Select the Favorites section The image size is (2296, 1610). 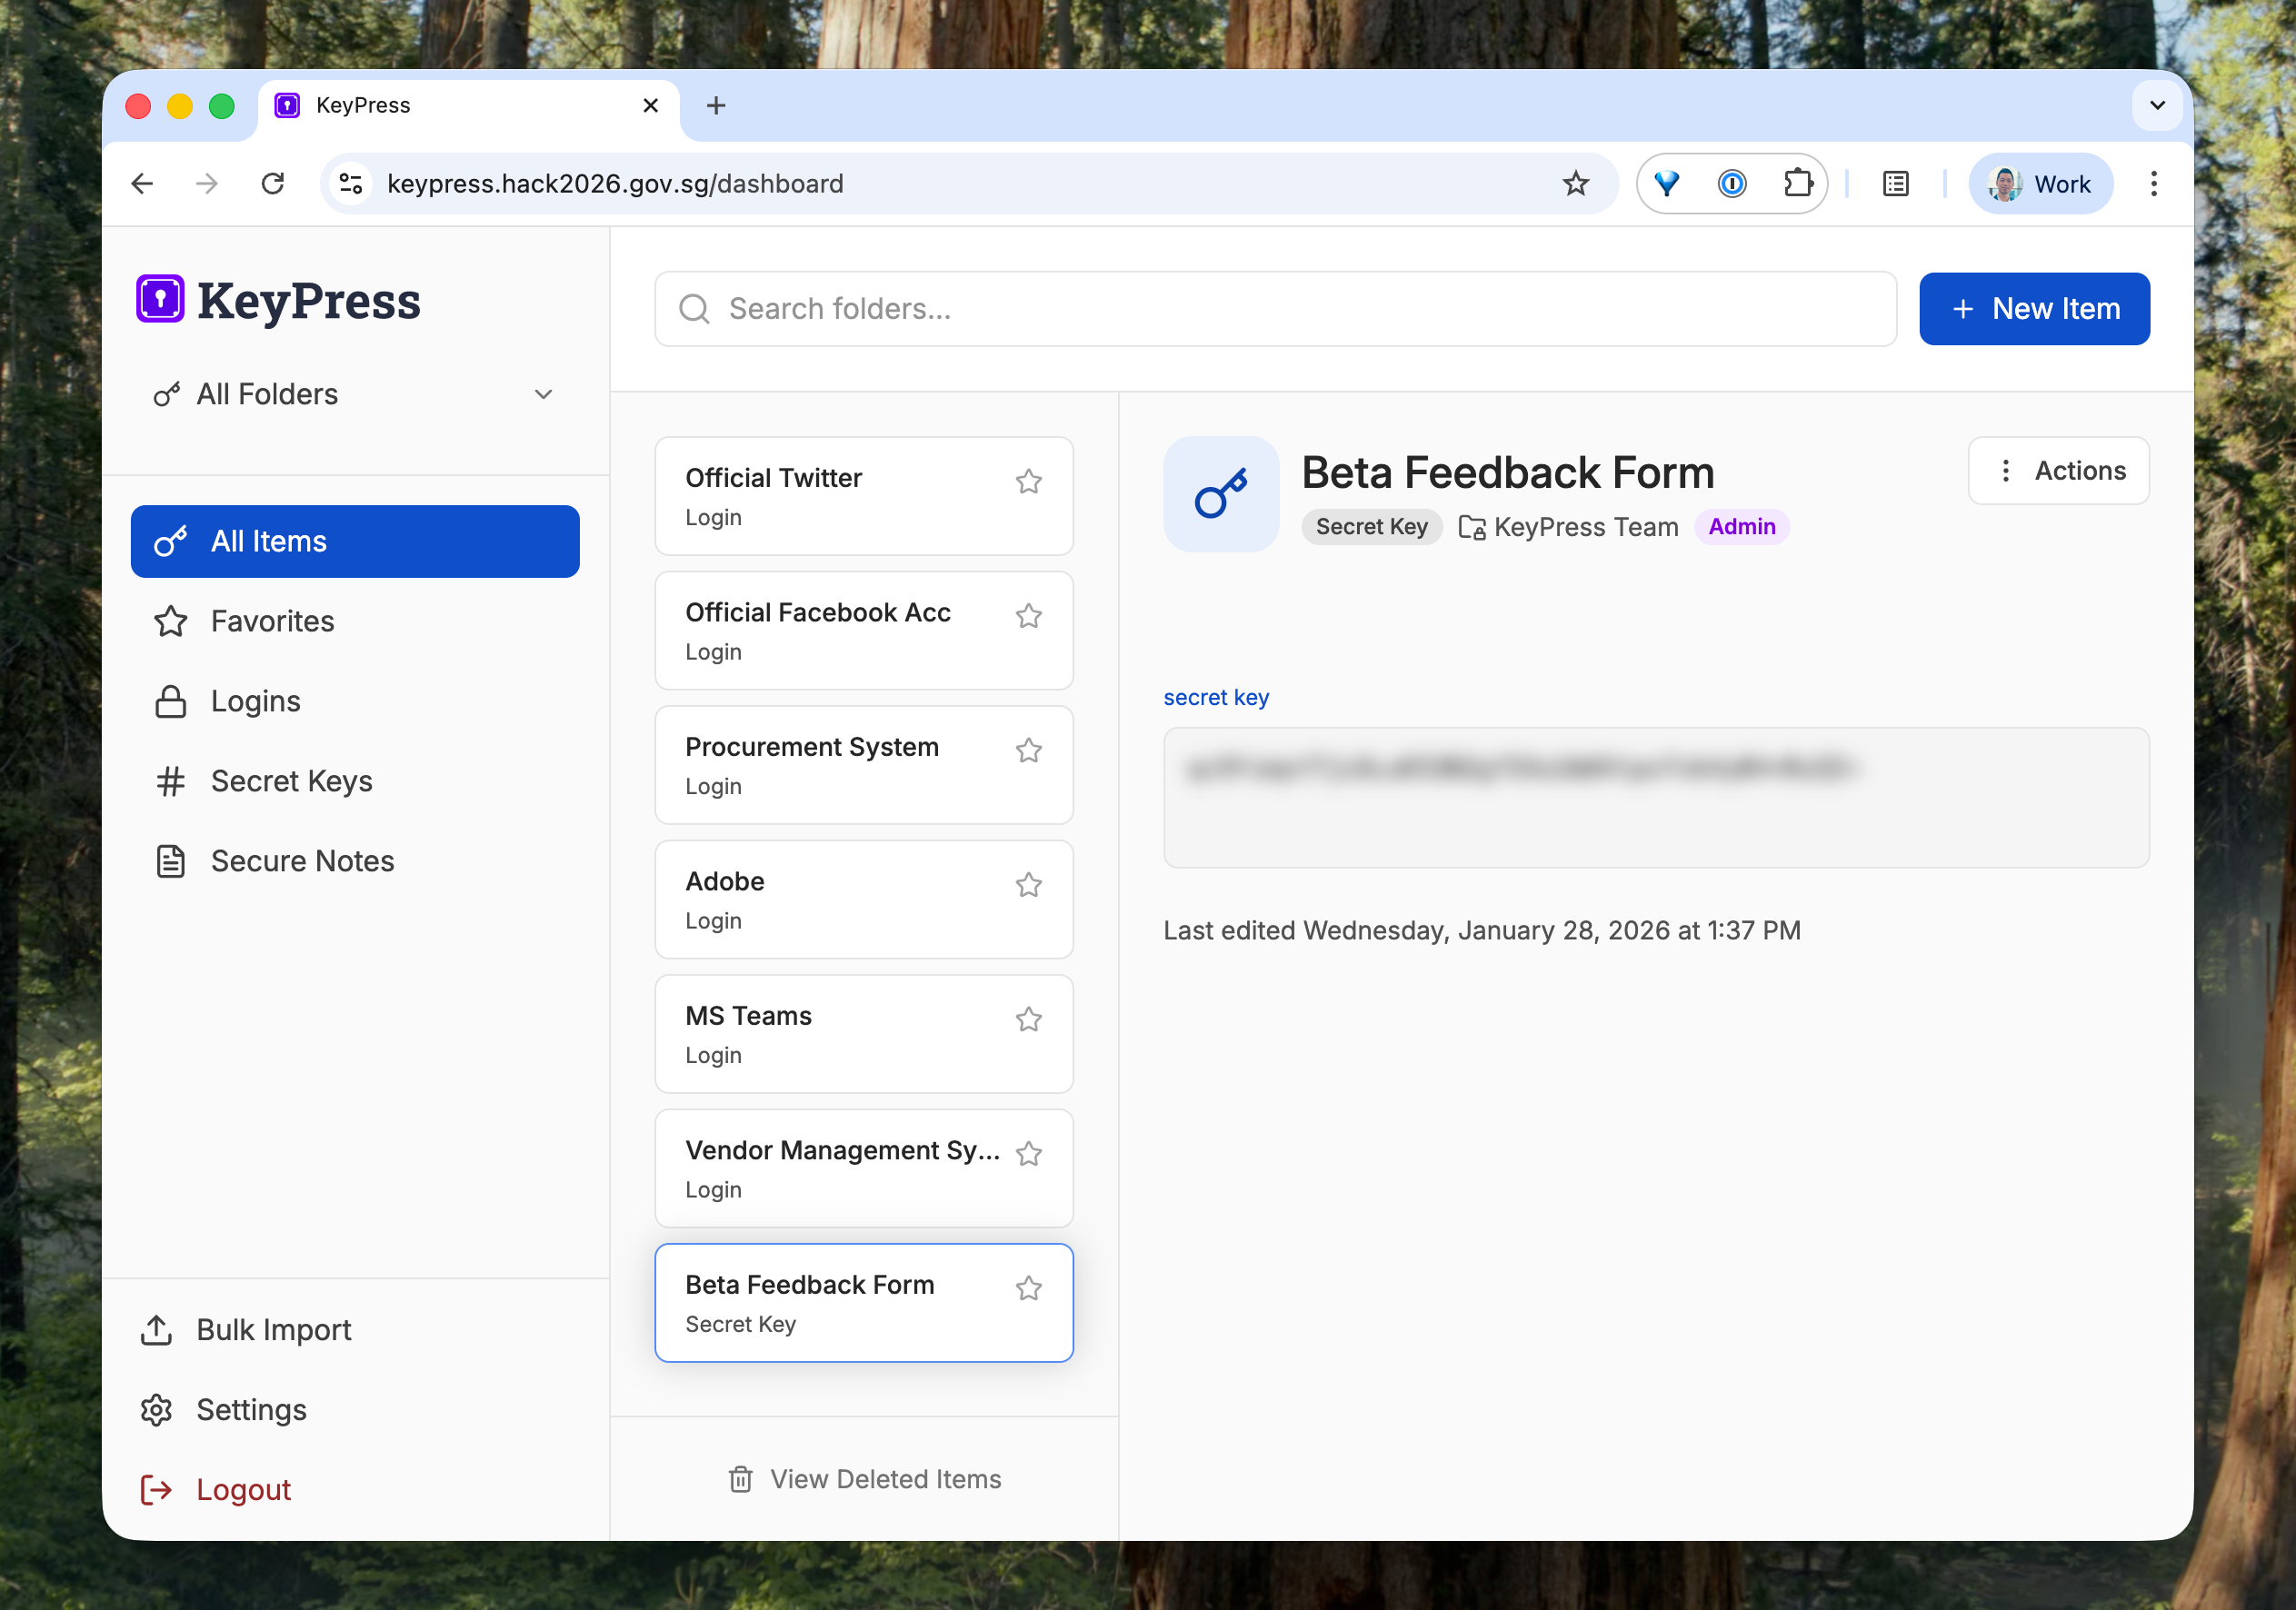(x=272, y=621)
